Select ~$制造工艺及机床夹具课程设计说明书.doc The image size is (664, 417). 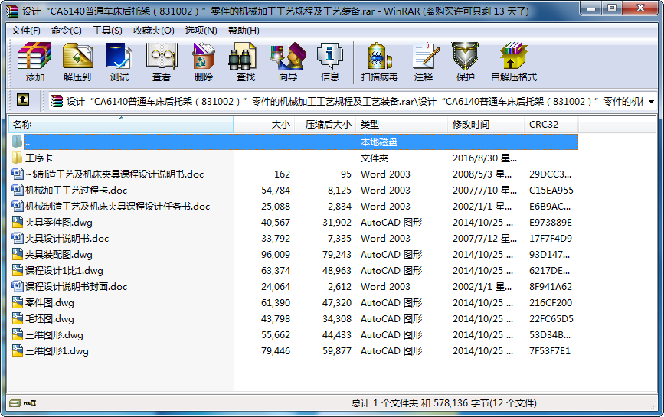(114, 174)
